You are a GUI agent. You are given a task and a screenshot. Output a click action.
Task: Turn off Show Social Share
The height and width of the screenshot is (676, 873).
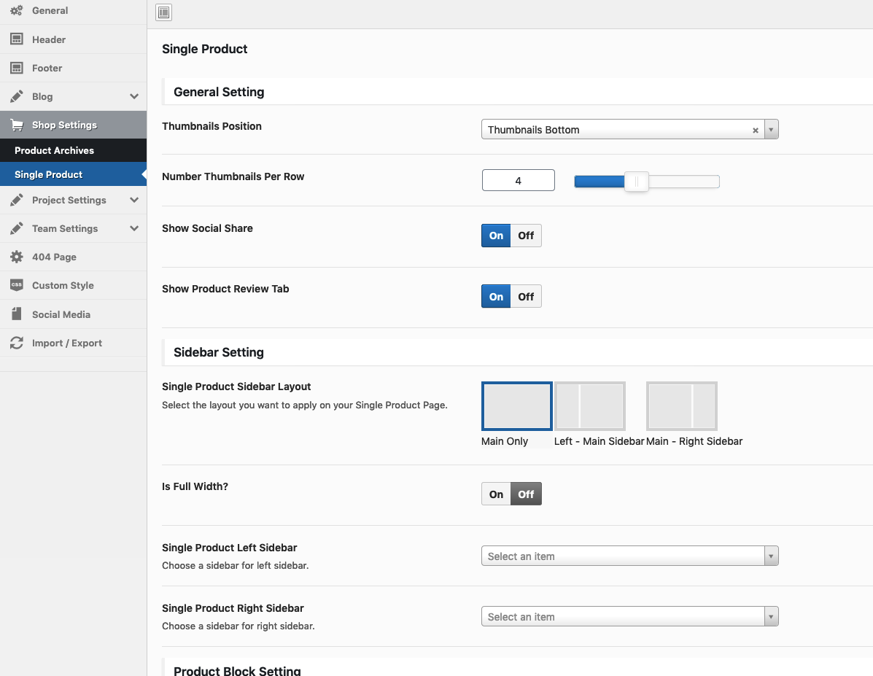click(526, 236)
